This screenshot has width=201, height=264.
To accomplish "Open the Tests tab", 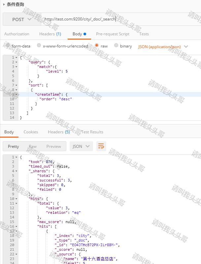I will coord(144,34).
